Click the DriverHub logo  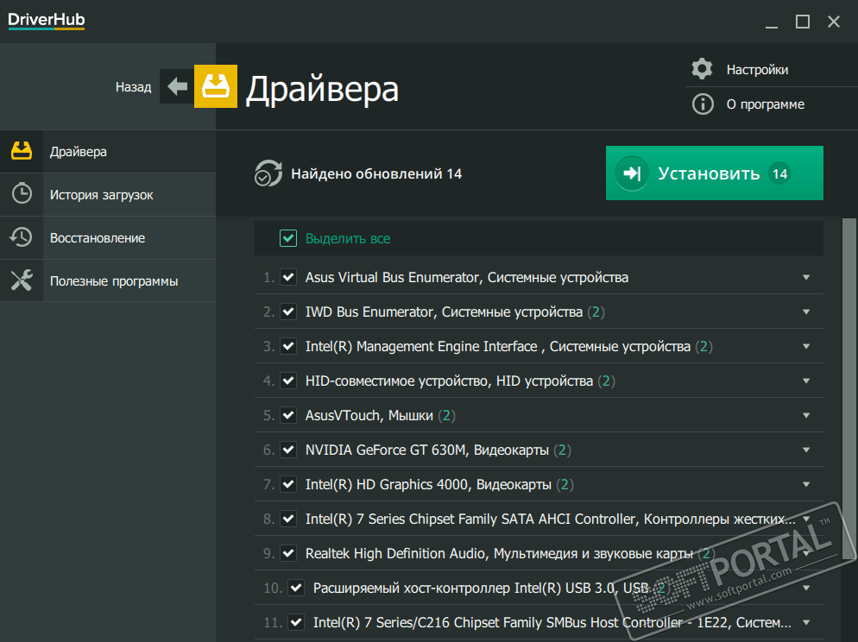click(47, 21)
